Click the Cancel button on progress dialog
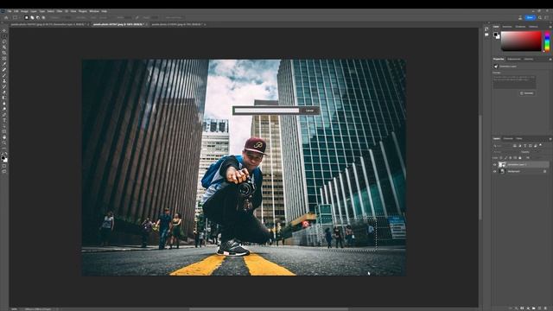The height and width of the screenshot is (311, 553). click(x=309, y=111)
